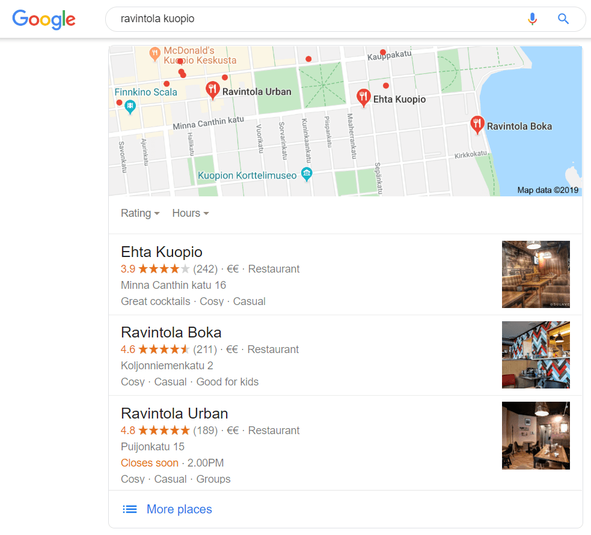The width and height of the screenshot is (591, 535).
Task: Click Cosy · Casual · Groups tags
Action: (x=176, y=479)
